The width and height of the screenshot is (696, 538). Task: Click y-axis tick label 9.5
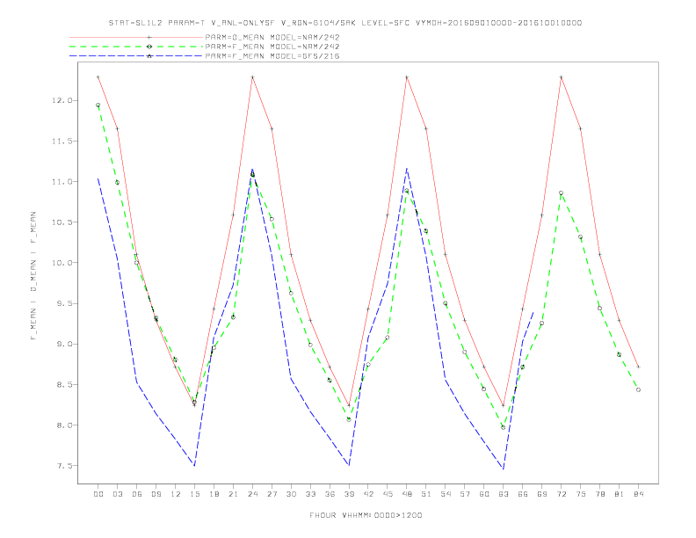pos(64,303)
